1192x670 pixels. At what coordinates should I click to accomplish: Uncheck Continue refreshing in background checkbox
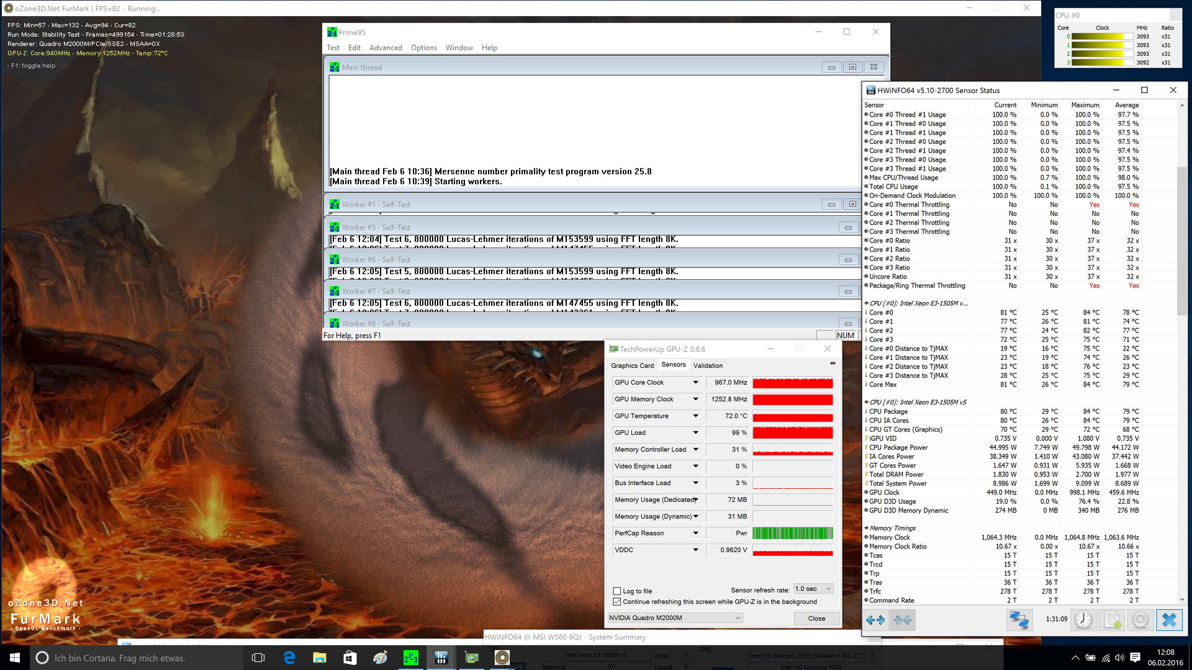617,602
